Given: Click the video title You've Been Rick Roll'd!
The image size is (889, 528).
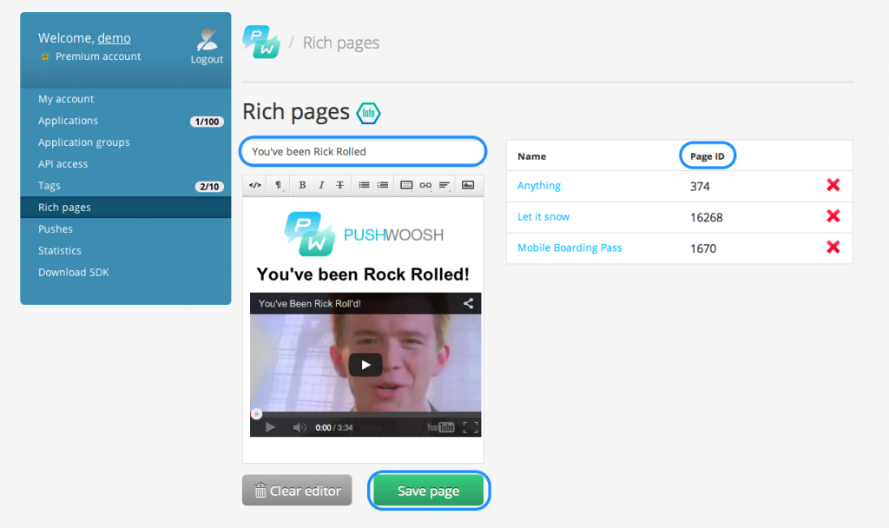Looking at the screenshot, I should tap(310, 303).
